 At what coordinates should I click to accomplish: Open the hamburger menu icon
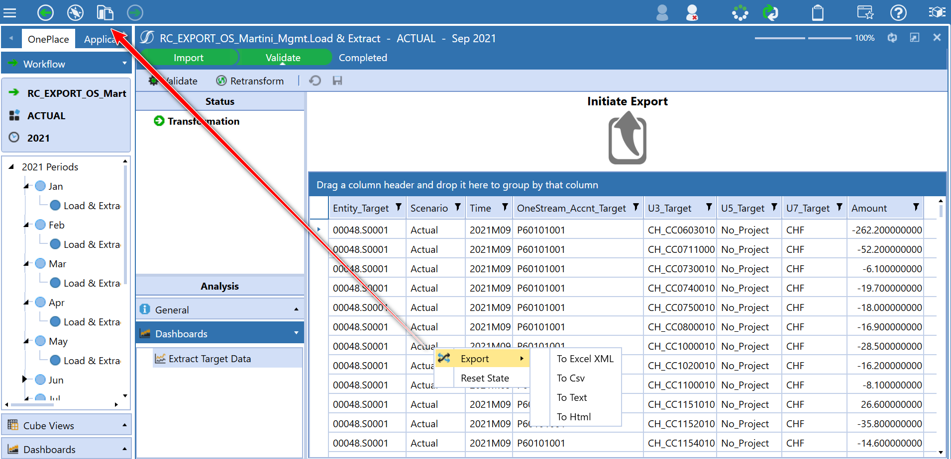coord(10,12)
